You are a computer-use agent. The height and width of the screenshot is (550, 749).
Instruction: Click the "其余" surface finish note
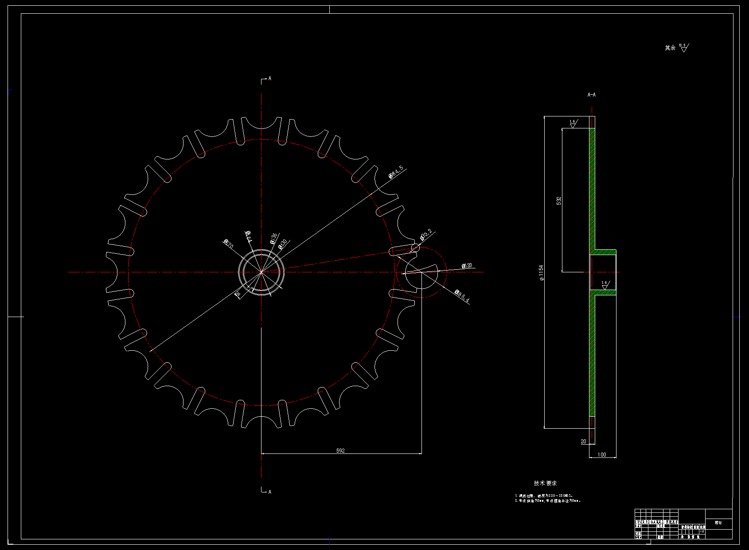pyautogui.click(x=670, y=48)
